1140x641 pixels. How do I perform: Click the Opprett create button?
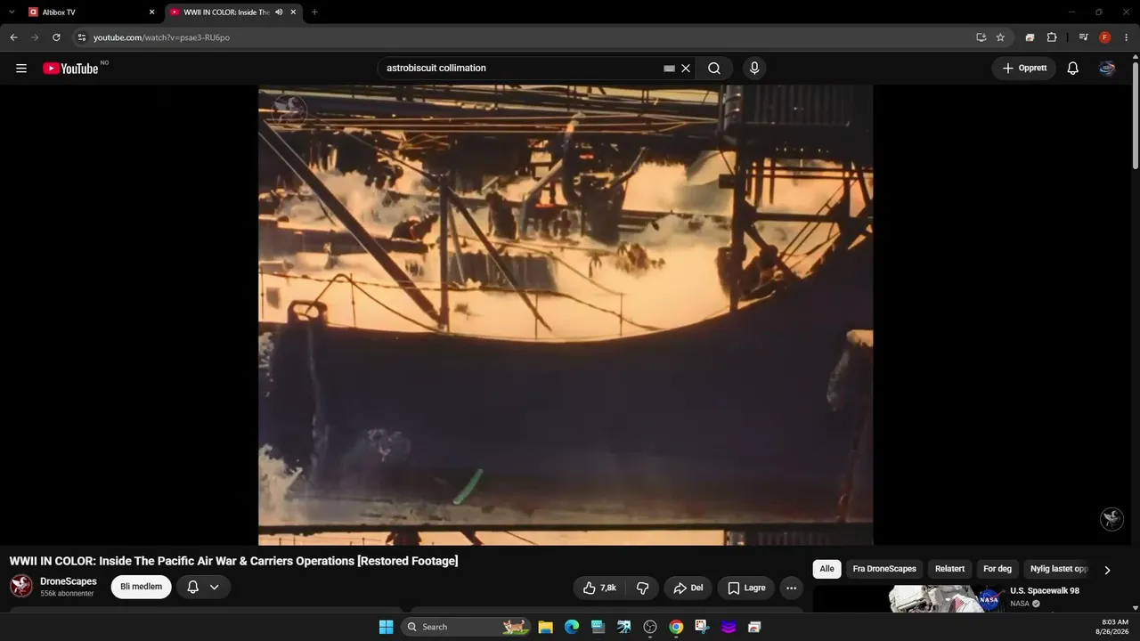tap(1024, 69)
